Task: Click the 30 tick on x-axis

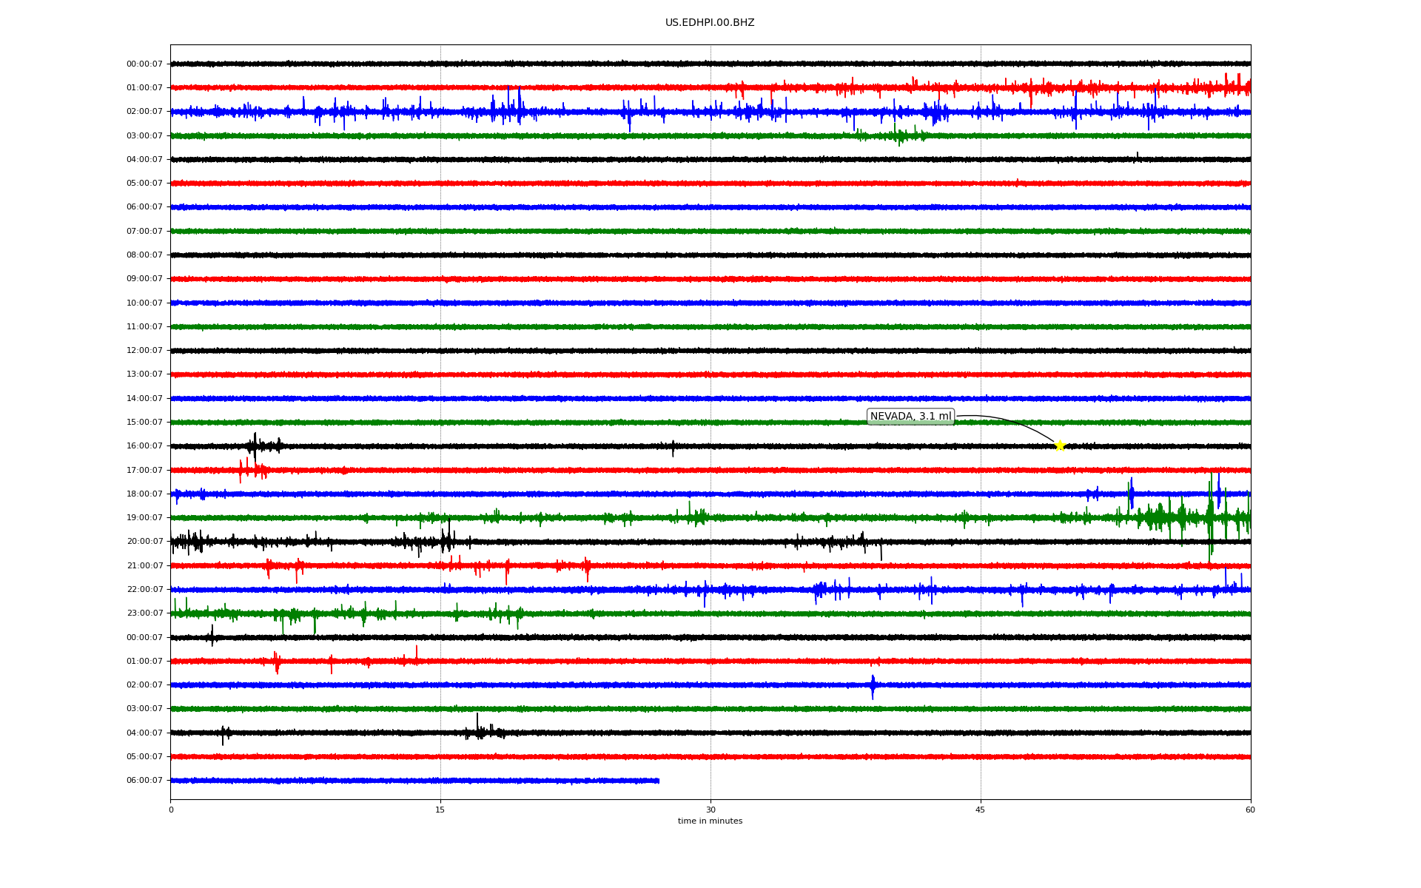Action: 710,810
